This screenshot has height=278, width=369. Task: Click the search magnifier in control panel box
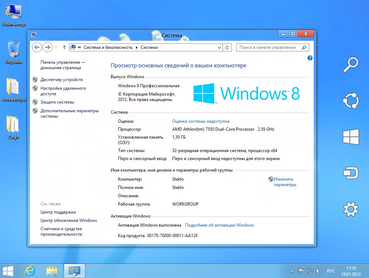304,47
